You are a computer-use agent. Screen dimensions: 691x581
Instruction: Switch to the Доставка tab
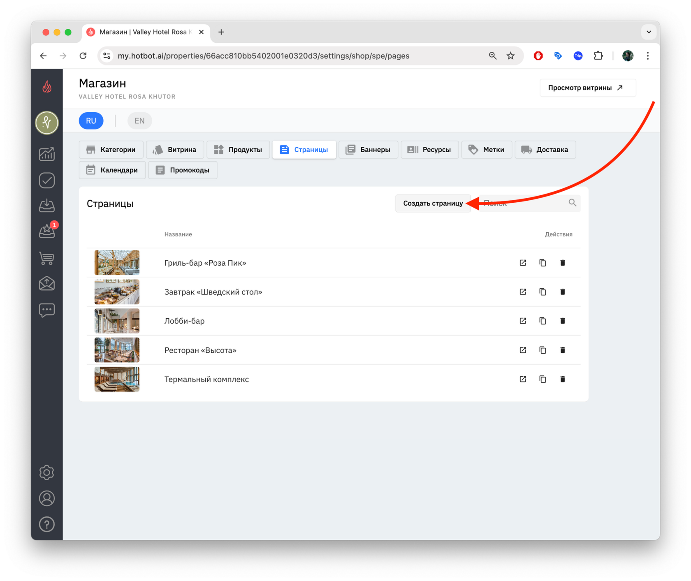click(x=545, y=150)
